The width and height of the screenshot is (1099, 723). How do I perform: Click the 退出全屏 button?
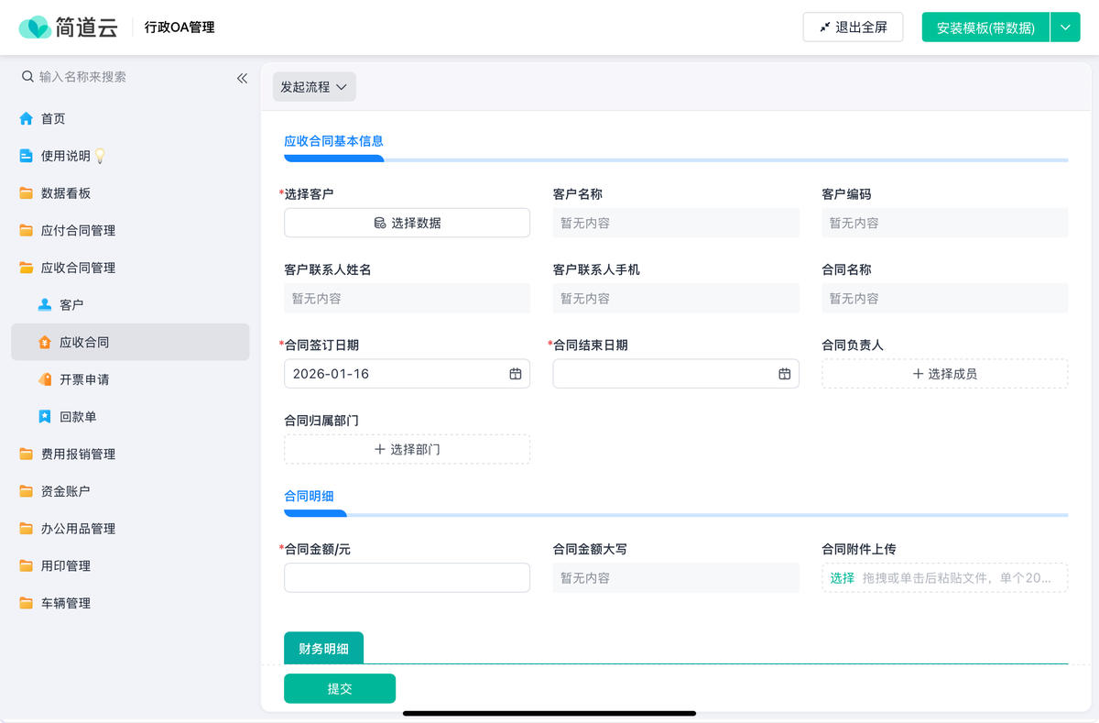click(853, 27)
